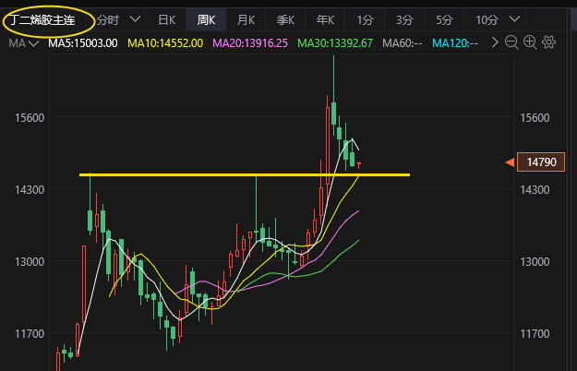
Task: Click the right axis label 14300
Action: [535, 190]
